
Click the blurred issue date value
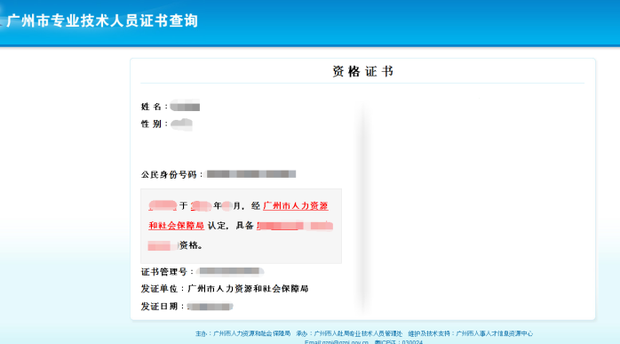coord(210,307)
